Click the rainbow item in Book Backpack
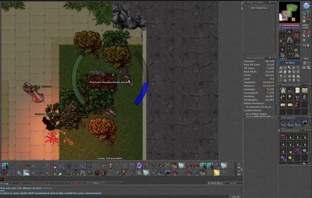The image size is (312, 198). tap(283, 97)
